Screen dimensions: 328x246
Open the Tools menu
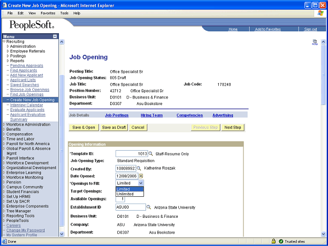64,13
